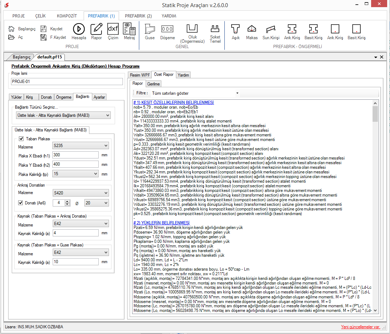Image resolution: width=390 pixels, height=334 pixels.
Task: Select the first Ank.Kiriş I-section tool
Action: point(292,32)
